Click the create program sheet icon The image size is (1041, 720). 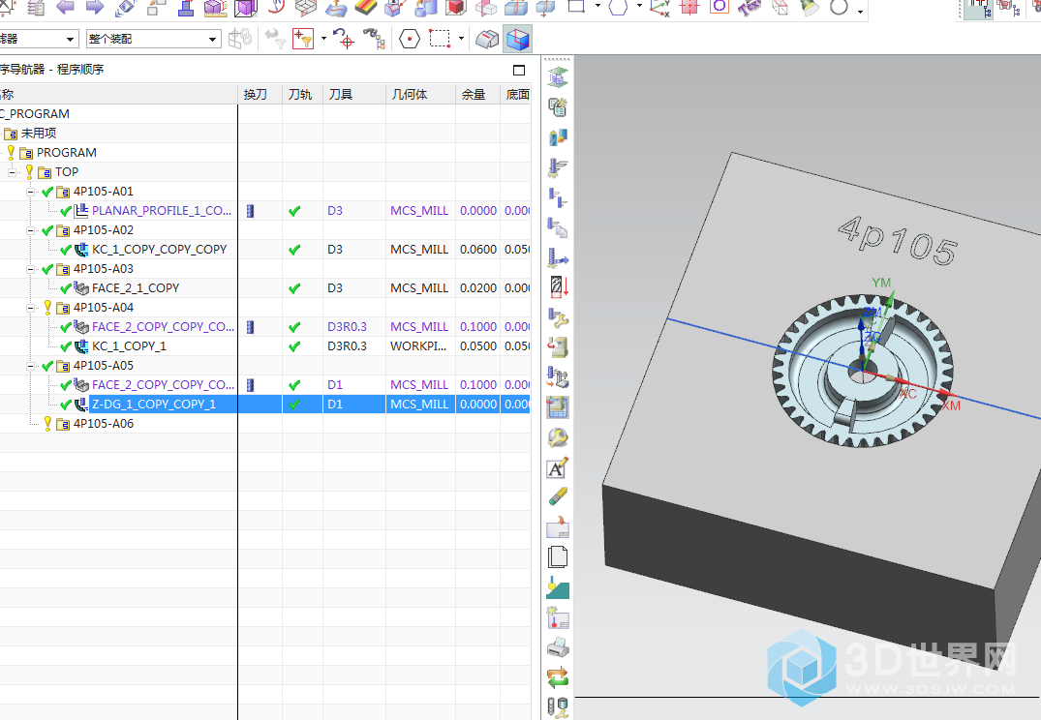558,106
